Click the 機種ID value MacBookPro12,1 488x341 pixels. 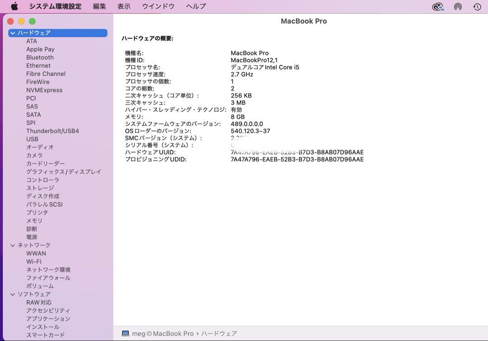[x=254, y=60]
